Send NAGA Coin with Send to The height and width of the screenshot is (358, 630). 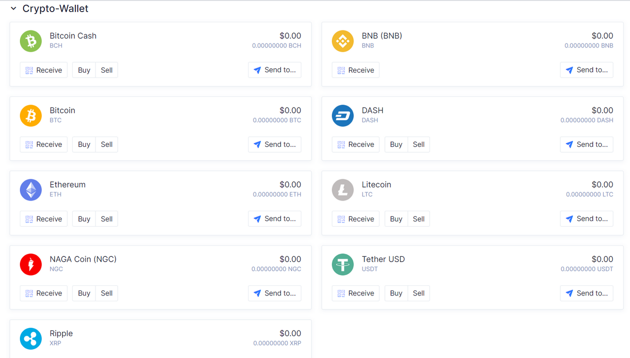pos(275,293)
